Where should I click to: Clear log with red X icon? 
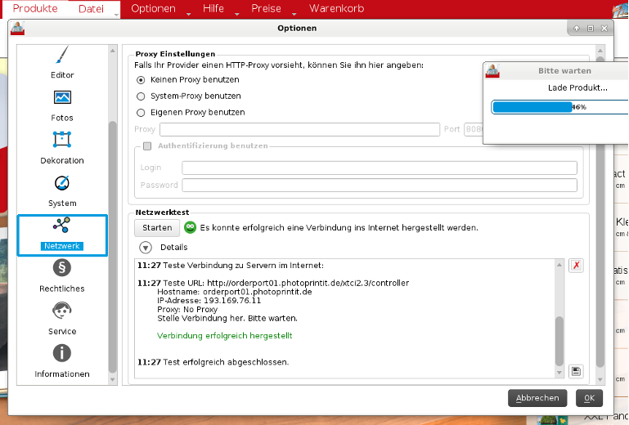(577, 266)
